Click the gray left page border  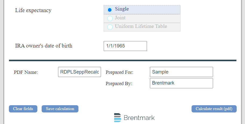pyautogui.click(x=2, y=62)
